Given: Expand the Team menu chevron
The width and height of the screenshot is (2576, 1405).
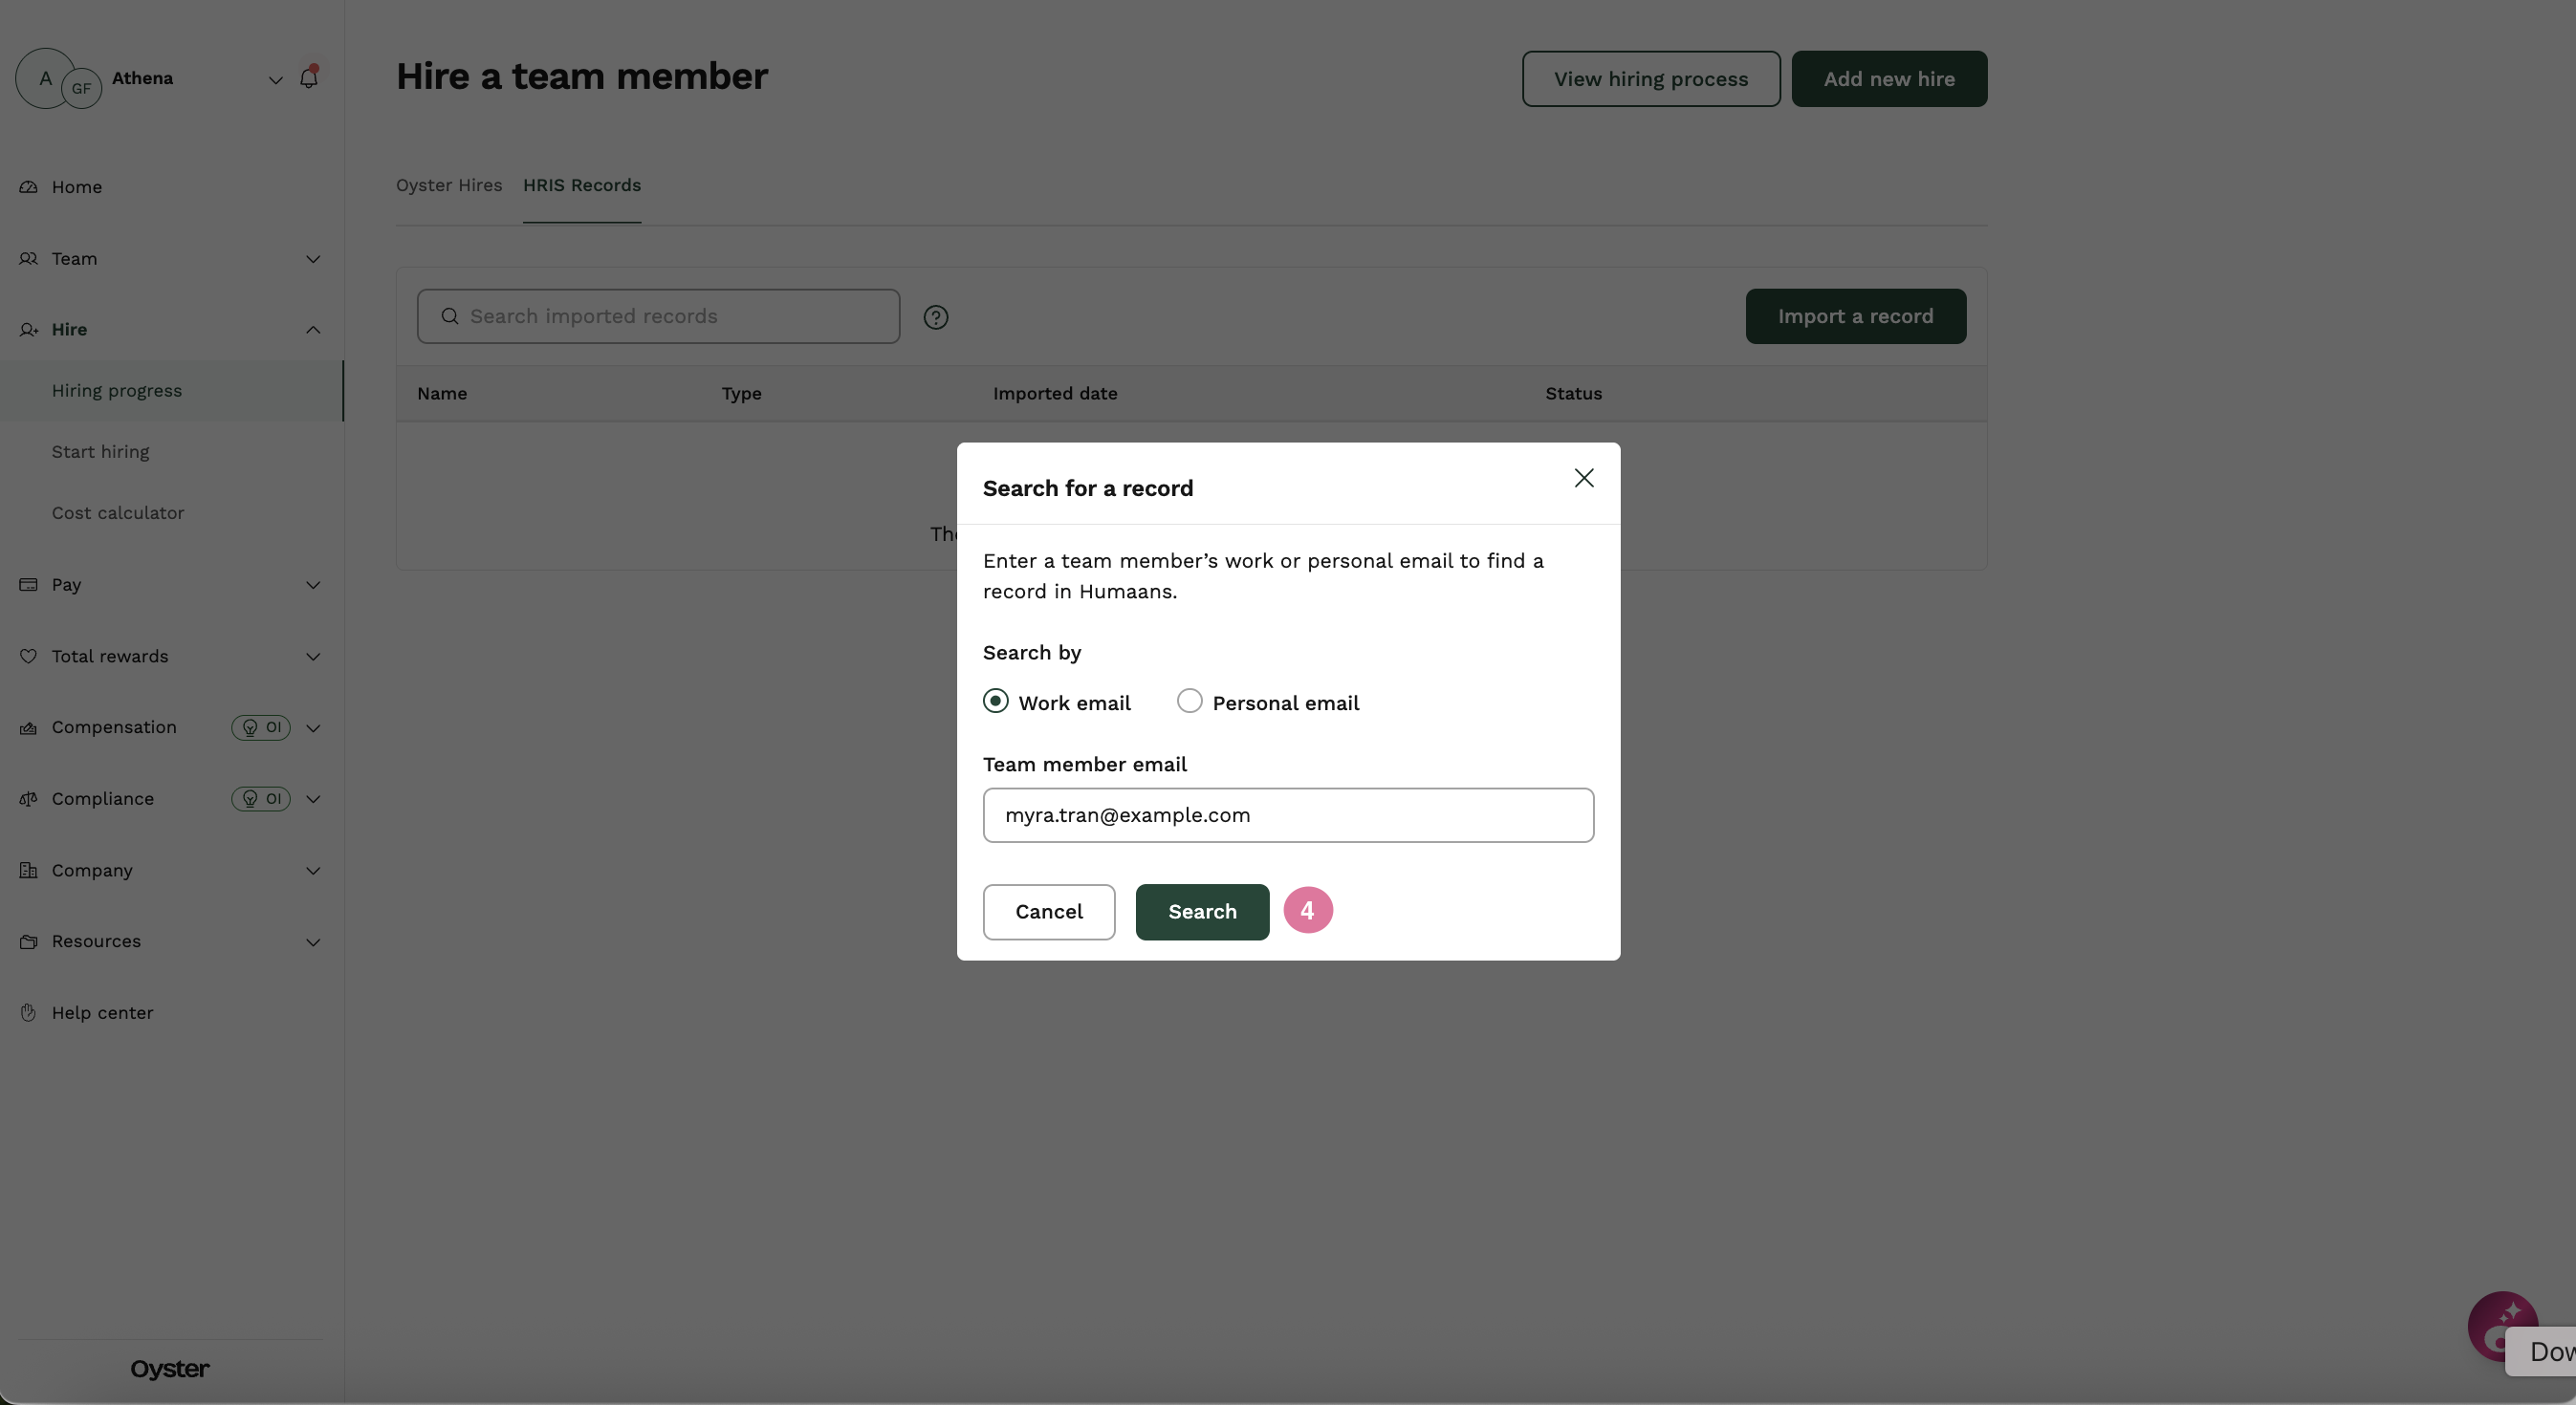Looking at the screenshot, I should [313, 259].
